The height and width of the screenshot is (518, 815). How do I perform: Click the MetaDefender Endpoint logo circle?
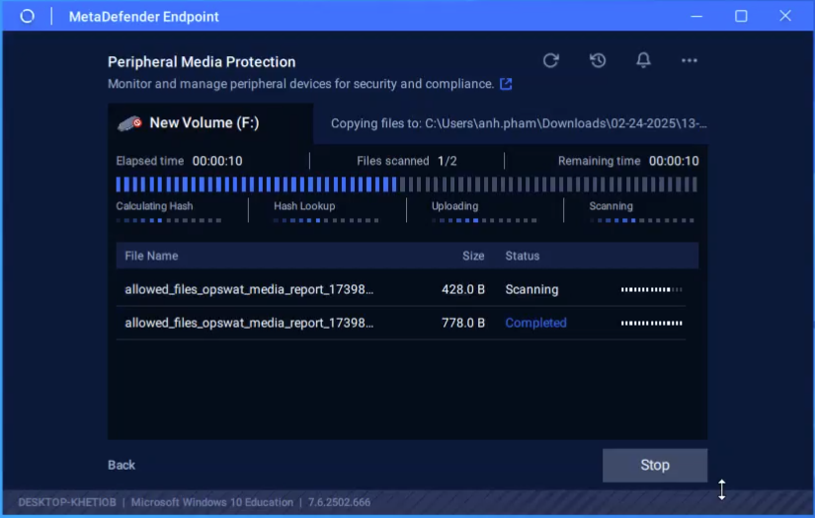(27, 16)
